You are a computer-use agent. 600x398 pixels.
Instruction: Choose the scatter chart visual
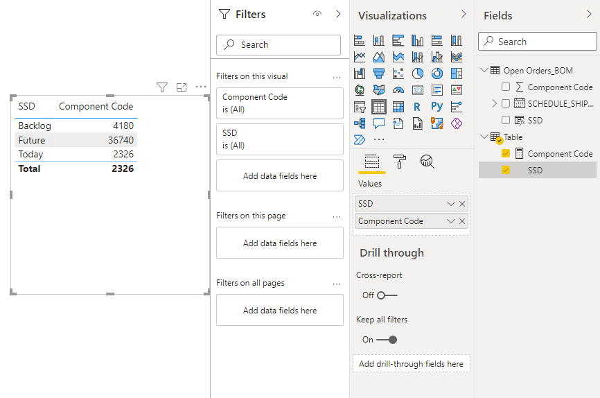click(398, 73)
